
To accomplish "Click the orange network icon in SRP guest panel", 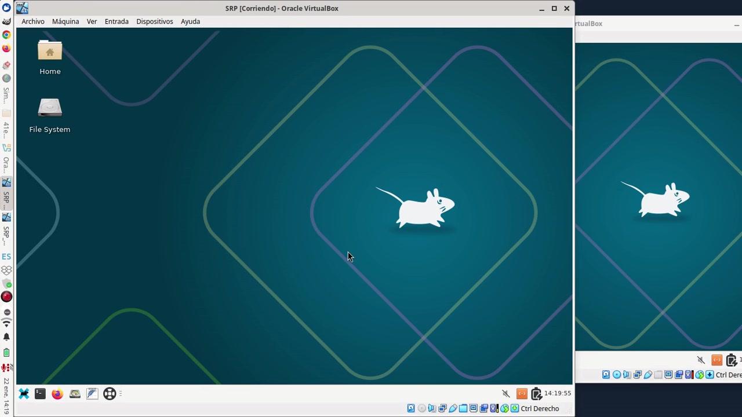I will pyautogui.click(x=522, y=394).
